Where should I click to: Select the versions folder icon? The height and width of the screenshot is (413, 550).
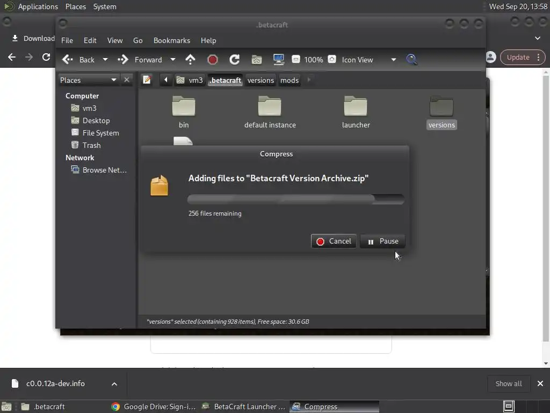pos(442,106)
